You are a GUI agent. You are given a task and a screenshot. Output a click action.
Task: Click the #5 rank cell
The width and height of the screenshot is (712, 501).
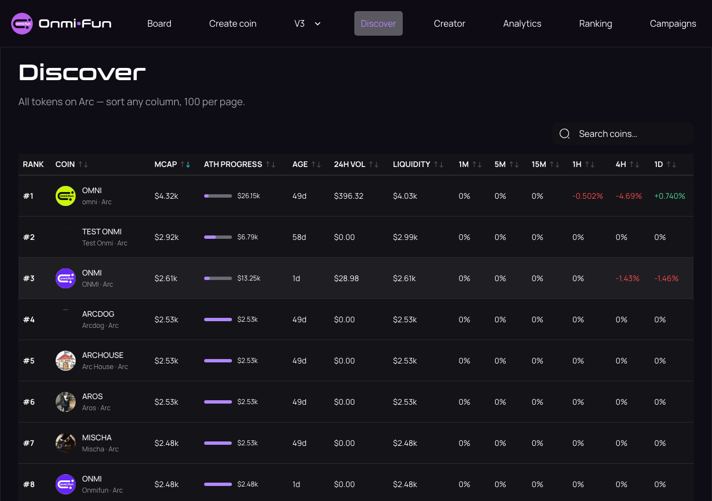pos(29,361)
